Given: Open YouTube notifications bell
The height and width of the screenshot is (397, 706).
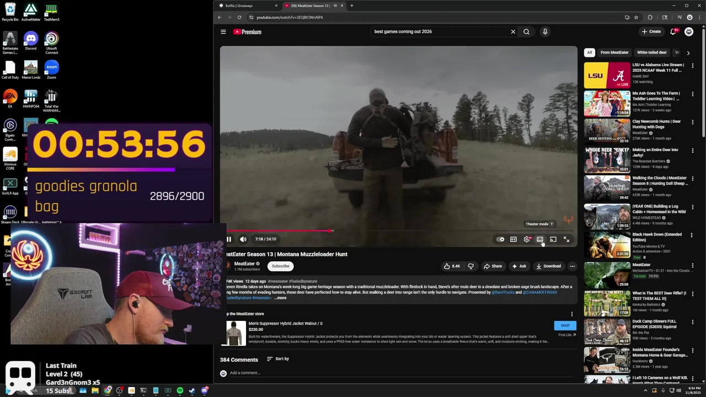Looking at the screenshot, I should 673,32.
